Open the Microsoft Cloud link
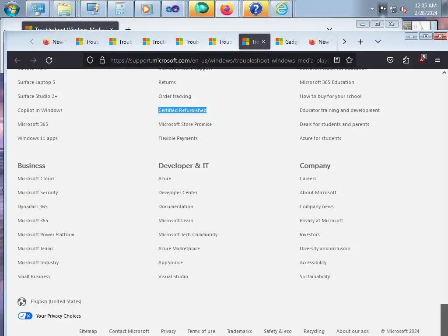448x336 pixels. 36,178
